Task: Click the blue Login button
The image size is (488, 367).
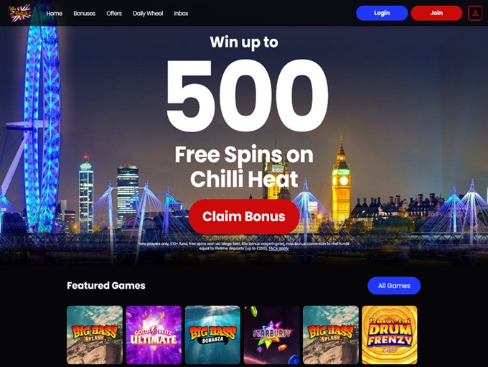Action: tap(382, 13)
